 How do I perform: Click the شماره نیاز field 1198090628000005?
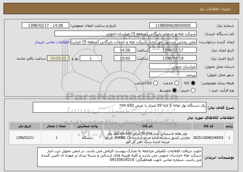[x=173, y=26]
